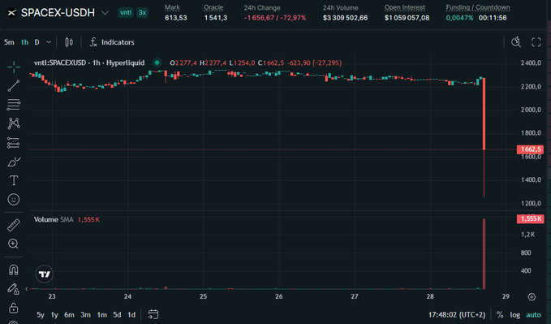
Task: Click the Mark price label
Action: click(172, 7)
